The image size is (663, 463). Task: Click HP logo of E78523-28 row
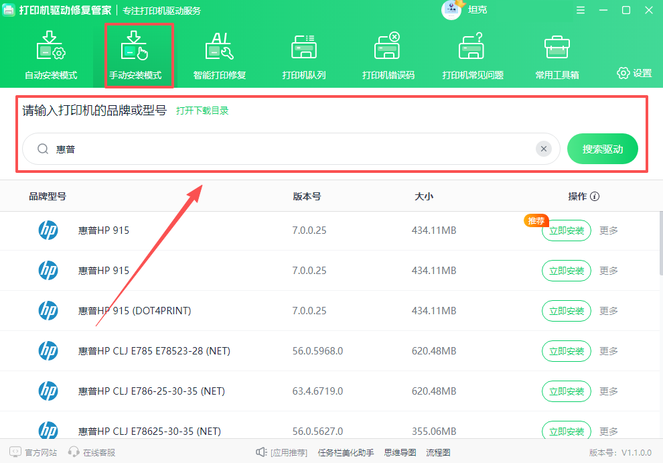[x=48, y=351]
